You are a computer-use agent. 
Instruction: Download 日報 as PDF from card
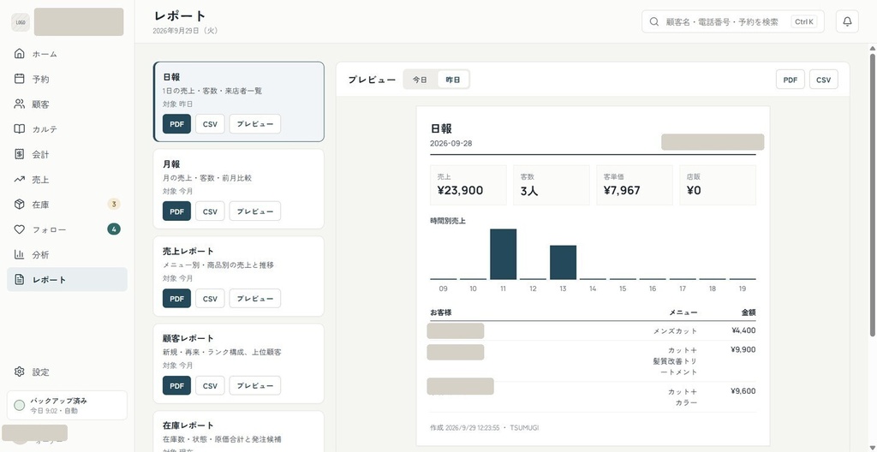click(176, 124)
